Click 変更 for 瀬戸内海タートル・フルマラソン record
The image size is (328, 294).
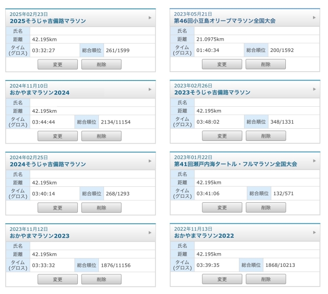click(x=222, y=207)
